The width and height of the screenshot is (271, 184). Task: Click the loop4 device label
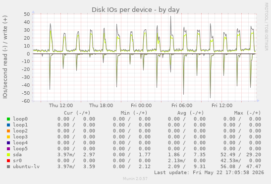(x=20, y=143)
